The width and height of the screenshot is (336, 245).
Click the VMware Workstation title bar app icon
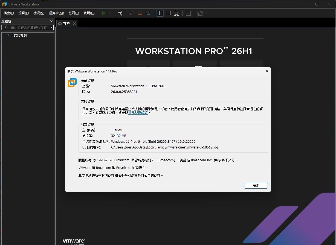click(x=5, y=4)
